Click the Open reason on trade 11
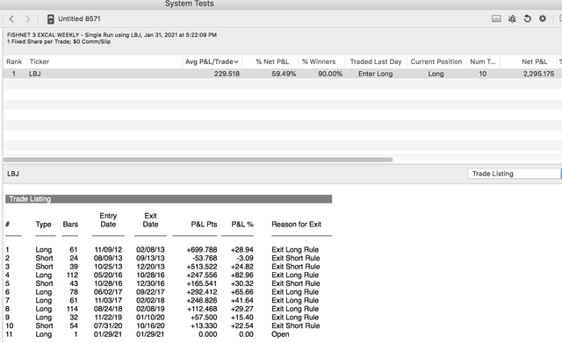562x343 pixels. 280,334
